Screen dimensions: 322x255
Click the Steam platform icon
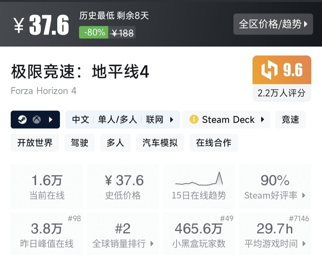coord(22,120)
